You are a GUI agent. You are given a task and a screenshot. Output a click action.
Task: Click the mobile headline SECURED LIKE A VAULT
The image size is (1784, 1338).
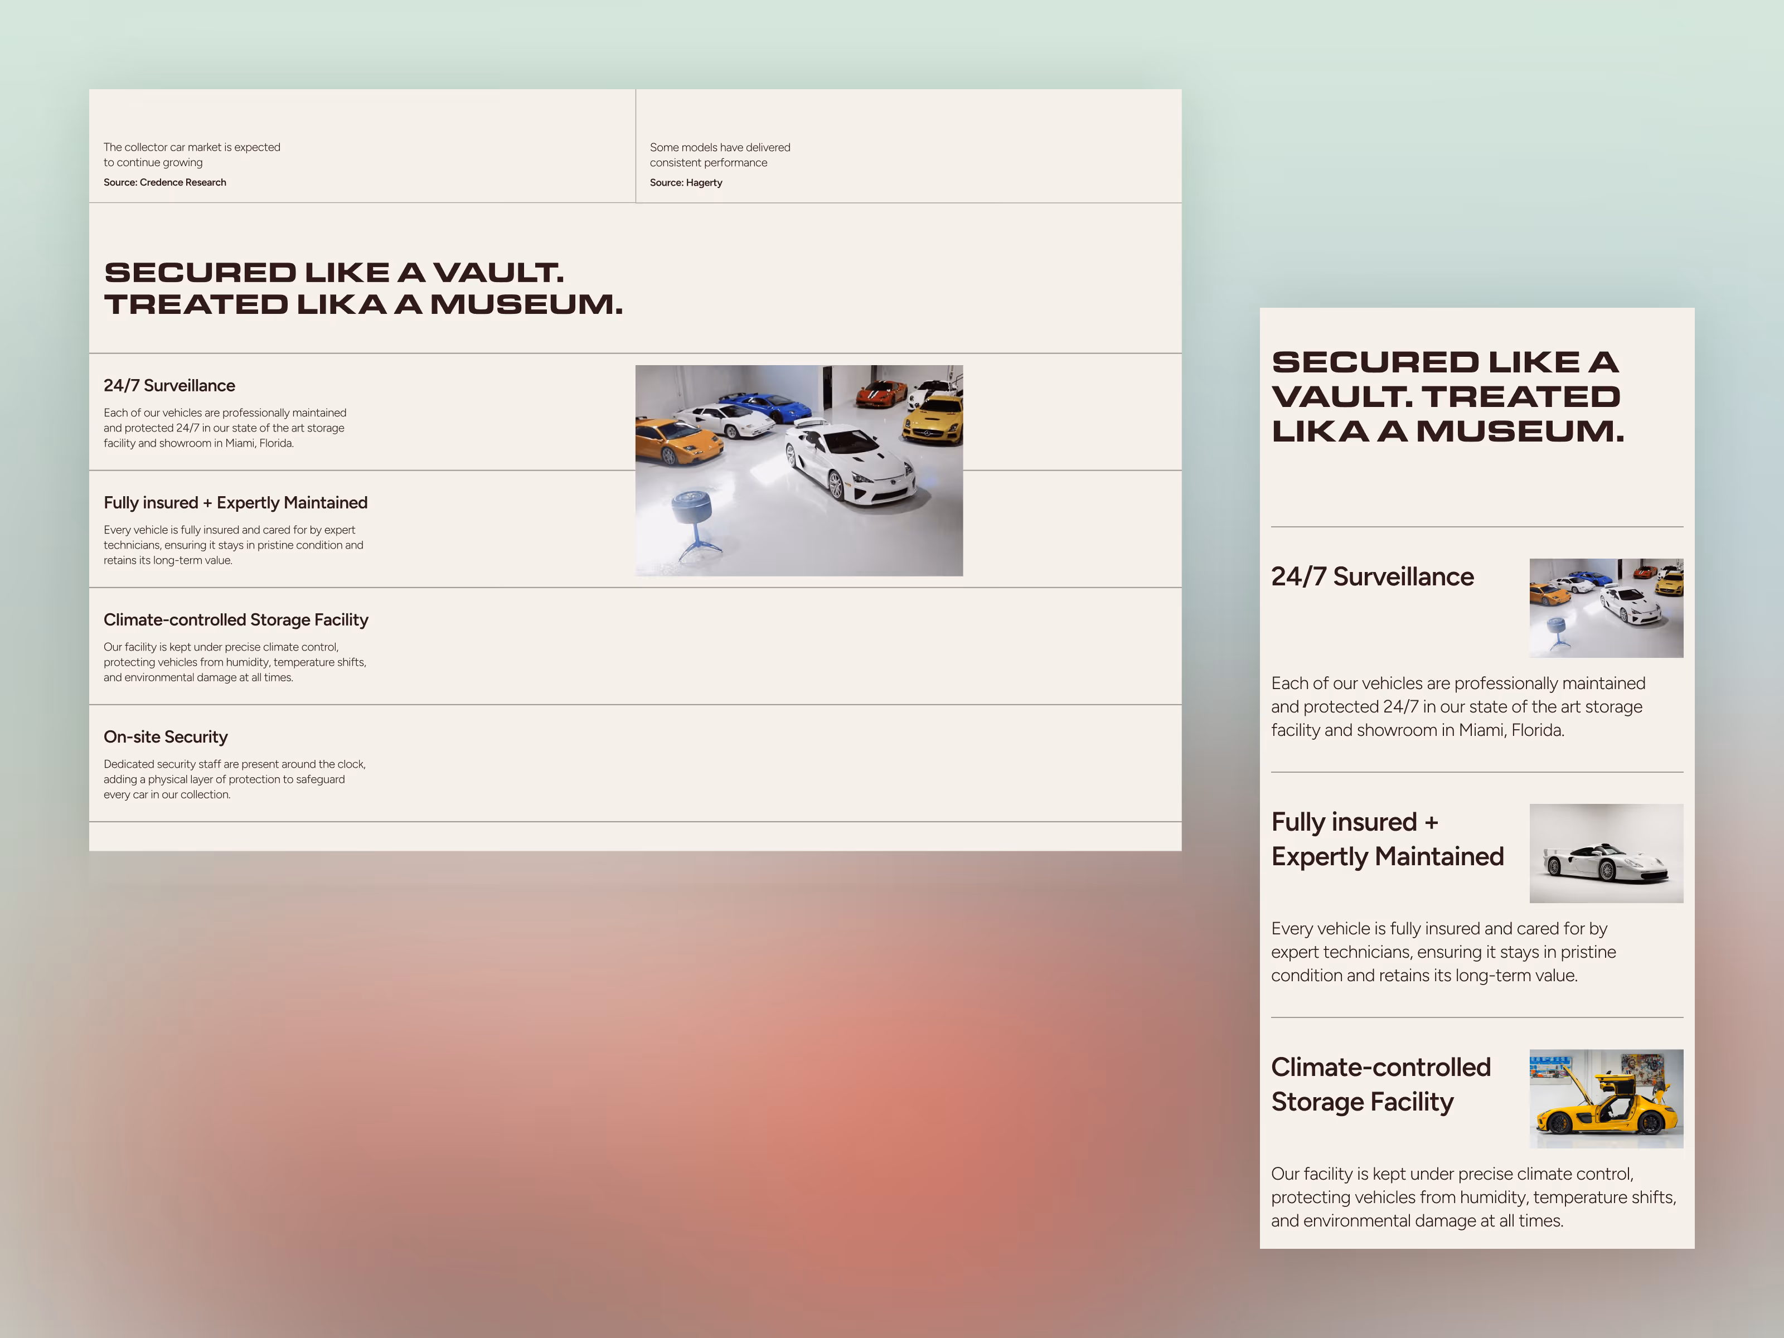click(x=1448, y=396)
